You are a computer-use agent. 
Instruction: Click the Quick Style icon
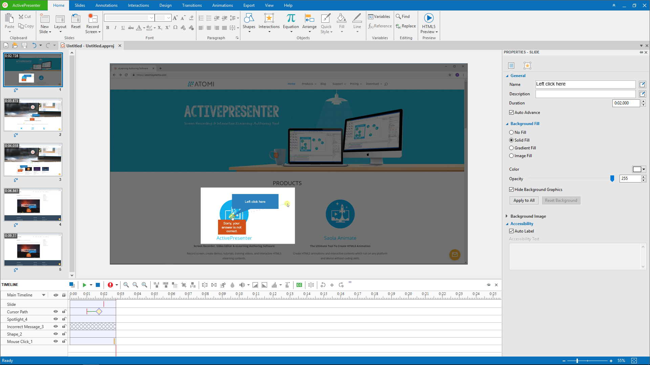pos(326,18)
